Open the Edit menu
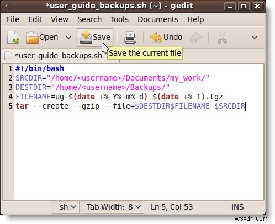The image size is (275, 224). click(35, 19)
